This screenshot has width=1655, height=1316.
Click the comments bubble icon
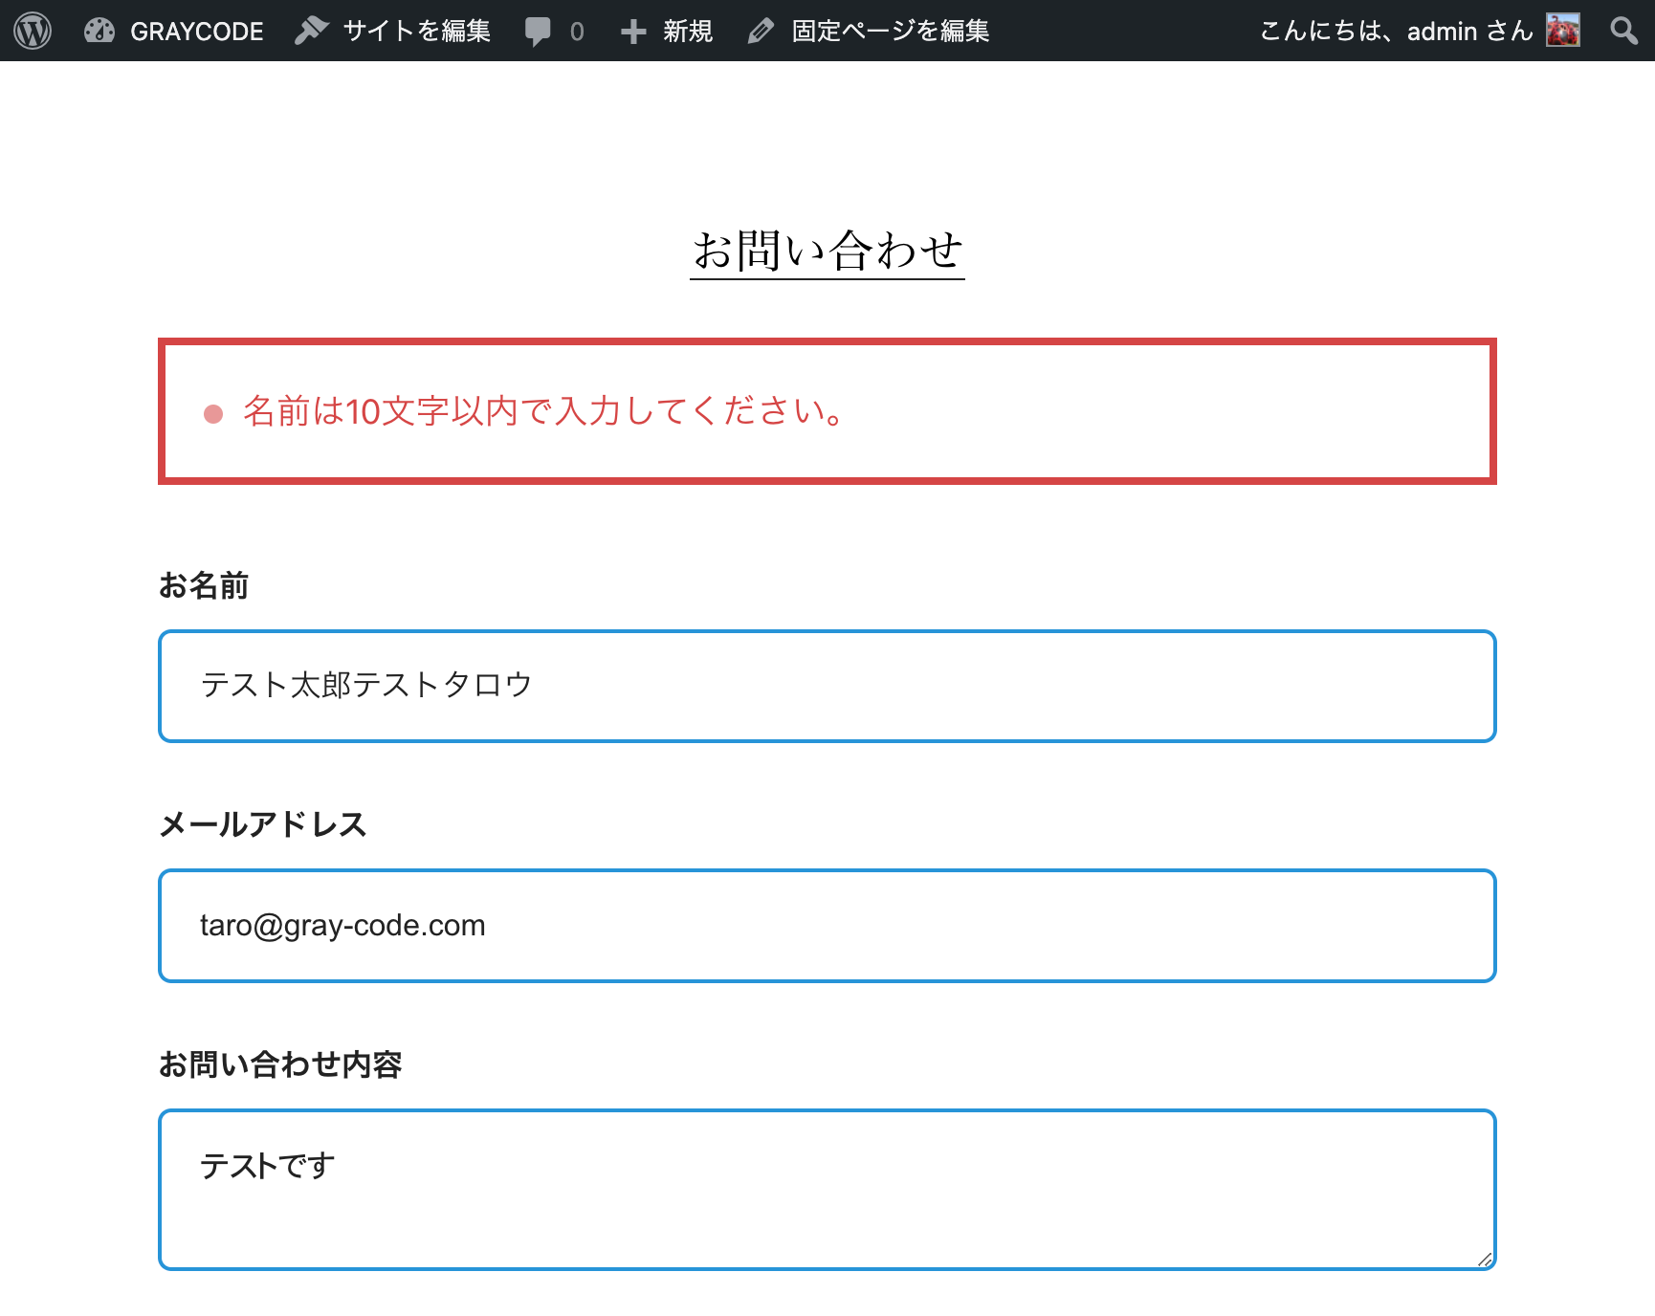[538, 32]
